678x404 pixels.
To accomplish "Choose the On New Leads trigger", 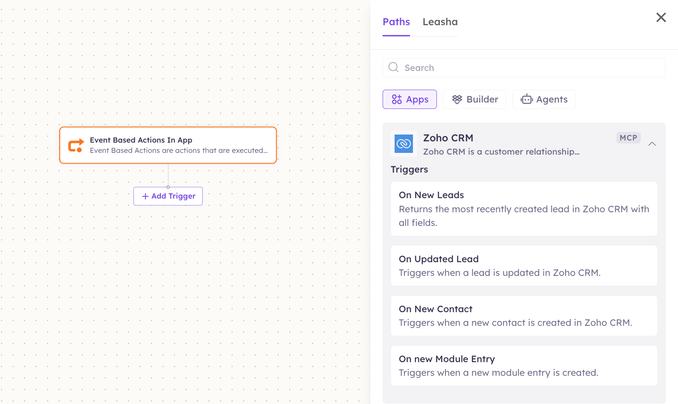I will pyautogui.click(x=524, y=209).
